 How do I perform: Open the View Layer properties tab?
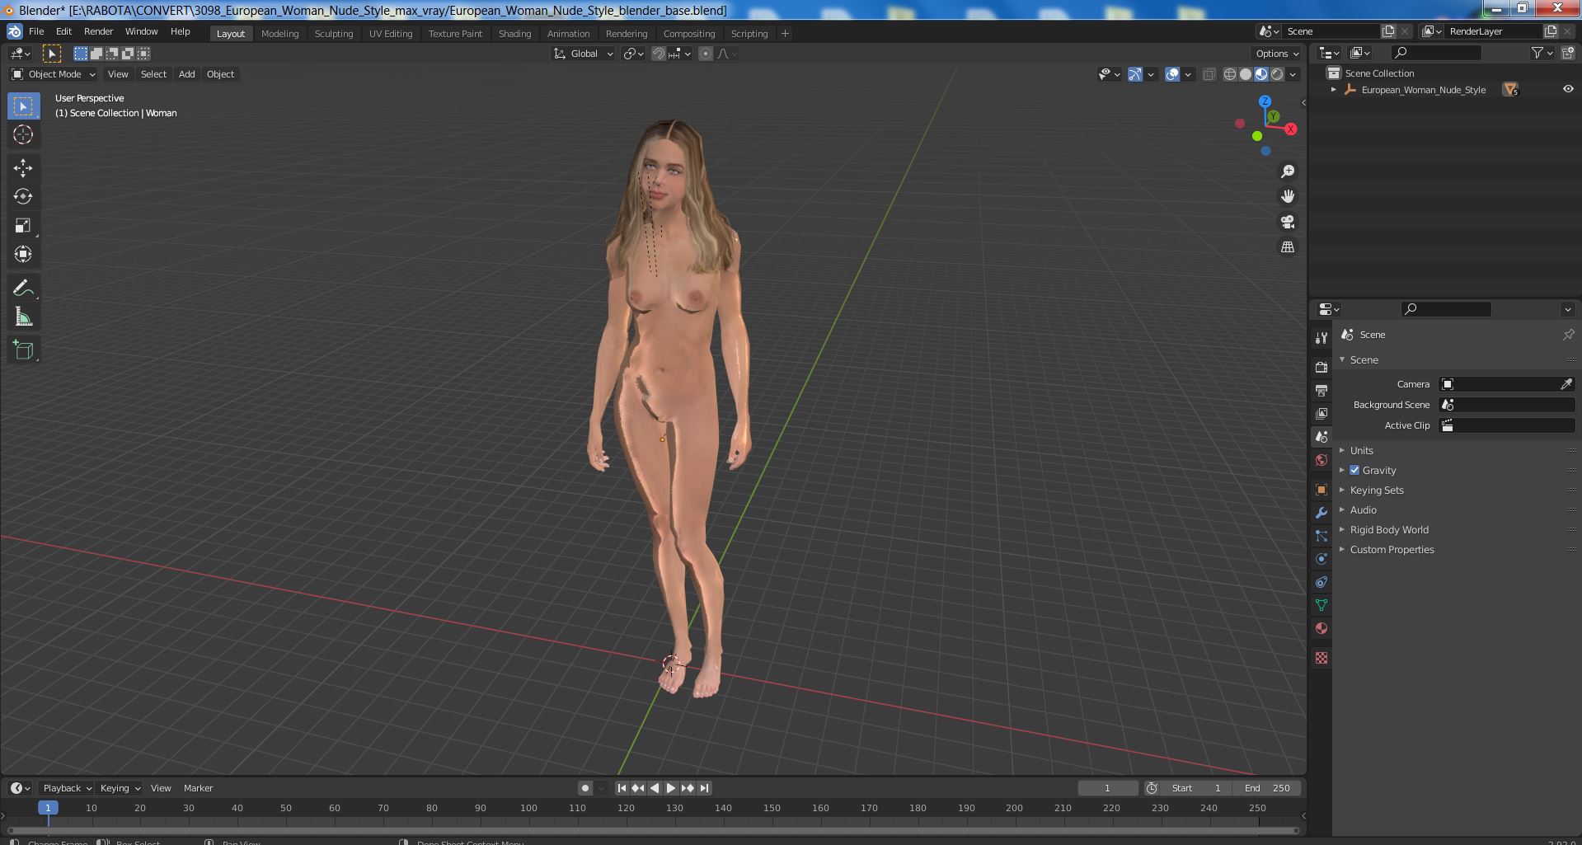(1321, 413)
